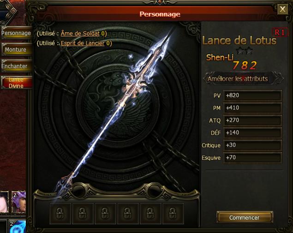Click the sixth locked slot icon
The height and width of the screenshot is (233, 293).
pos(173,213)
